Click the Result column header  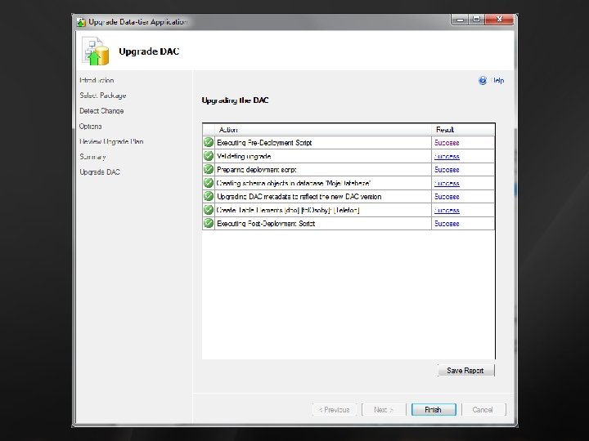463,130
